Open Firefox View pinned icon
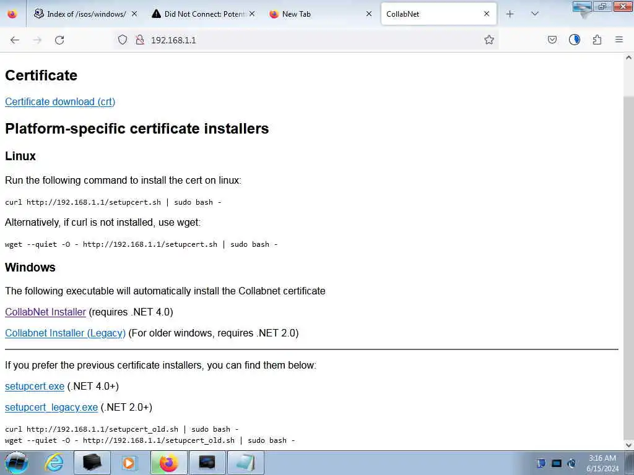 point(12,14)
